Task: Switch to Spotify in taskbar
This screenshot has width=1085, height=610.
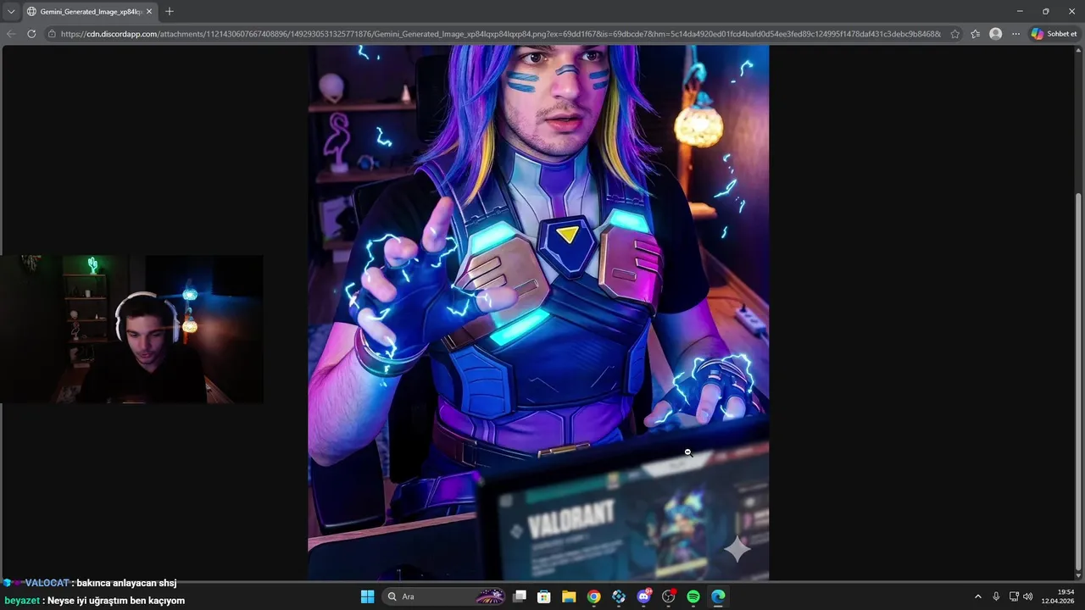Action: [693, 596]
